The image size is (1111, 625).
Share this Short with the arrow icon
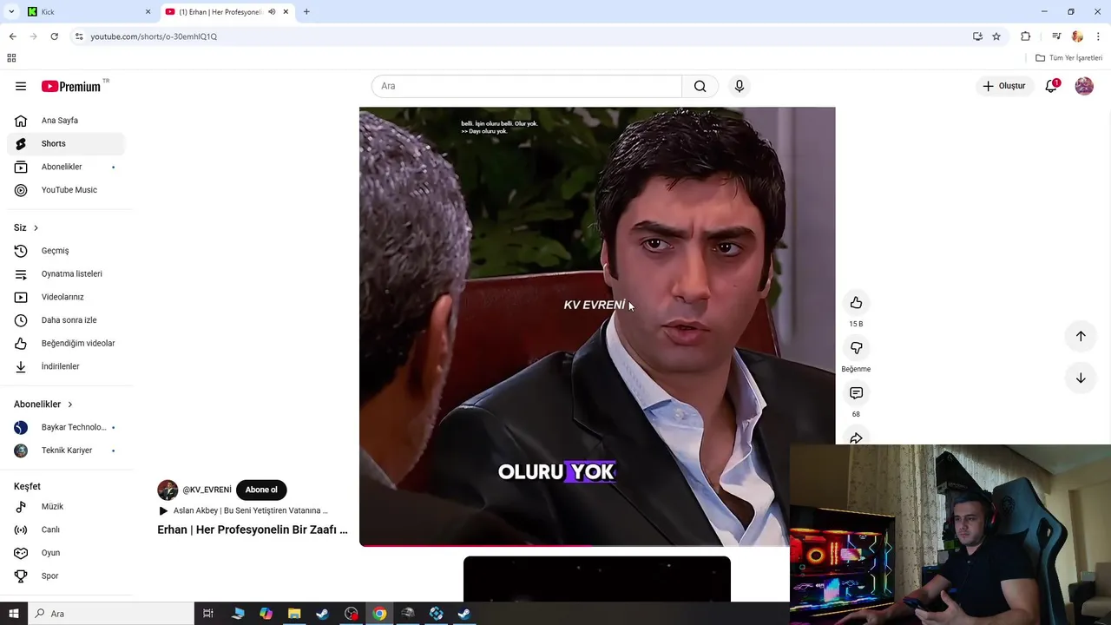[x=856, y=437]
